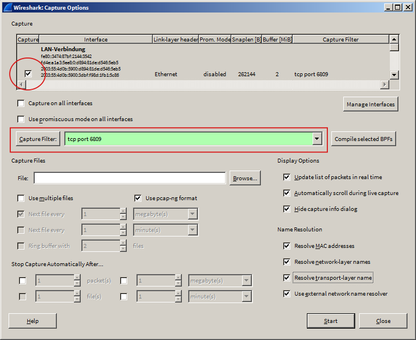Click the Capture Filter button
The image size is (416, 340).
click(38, 139)
